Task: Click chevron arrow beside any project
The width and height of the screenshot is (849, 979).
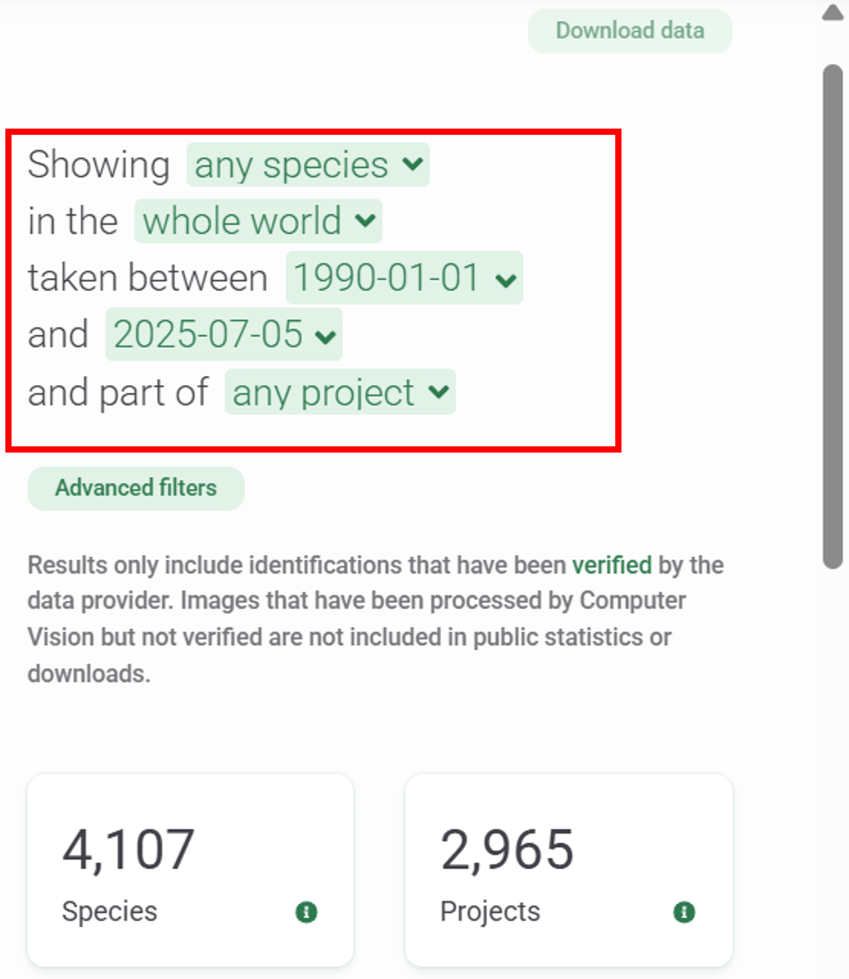Action: 438,391
